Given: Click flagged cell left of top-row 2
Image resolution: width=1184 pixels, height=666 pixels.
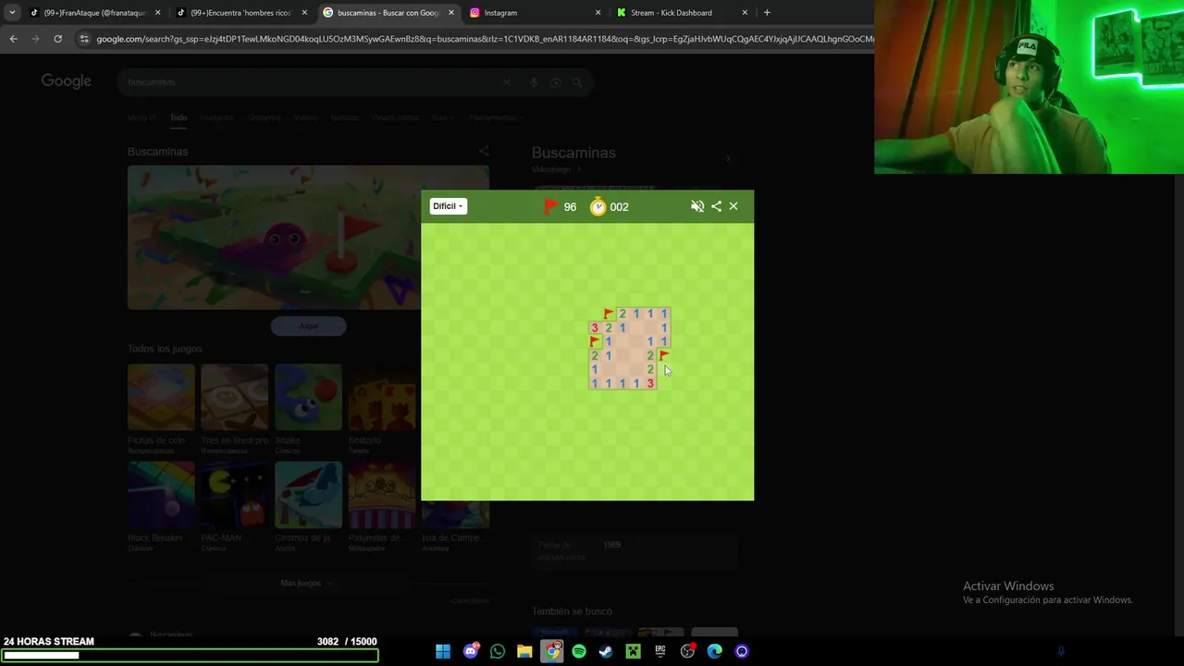Looking at the screenshot, I should tap(609, 314).
